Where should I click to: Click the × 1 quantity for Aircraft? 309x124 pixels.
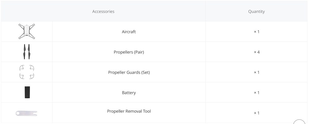(x=256, y=32)
